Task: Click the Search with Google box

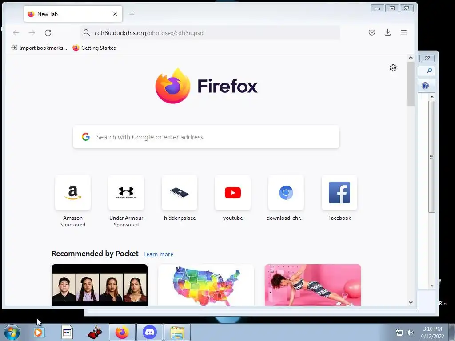Action: point(206,137)
